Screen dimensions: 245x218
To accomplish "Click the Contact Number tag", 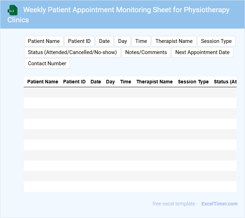I will coord(47,63).
